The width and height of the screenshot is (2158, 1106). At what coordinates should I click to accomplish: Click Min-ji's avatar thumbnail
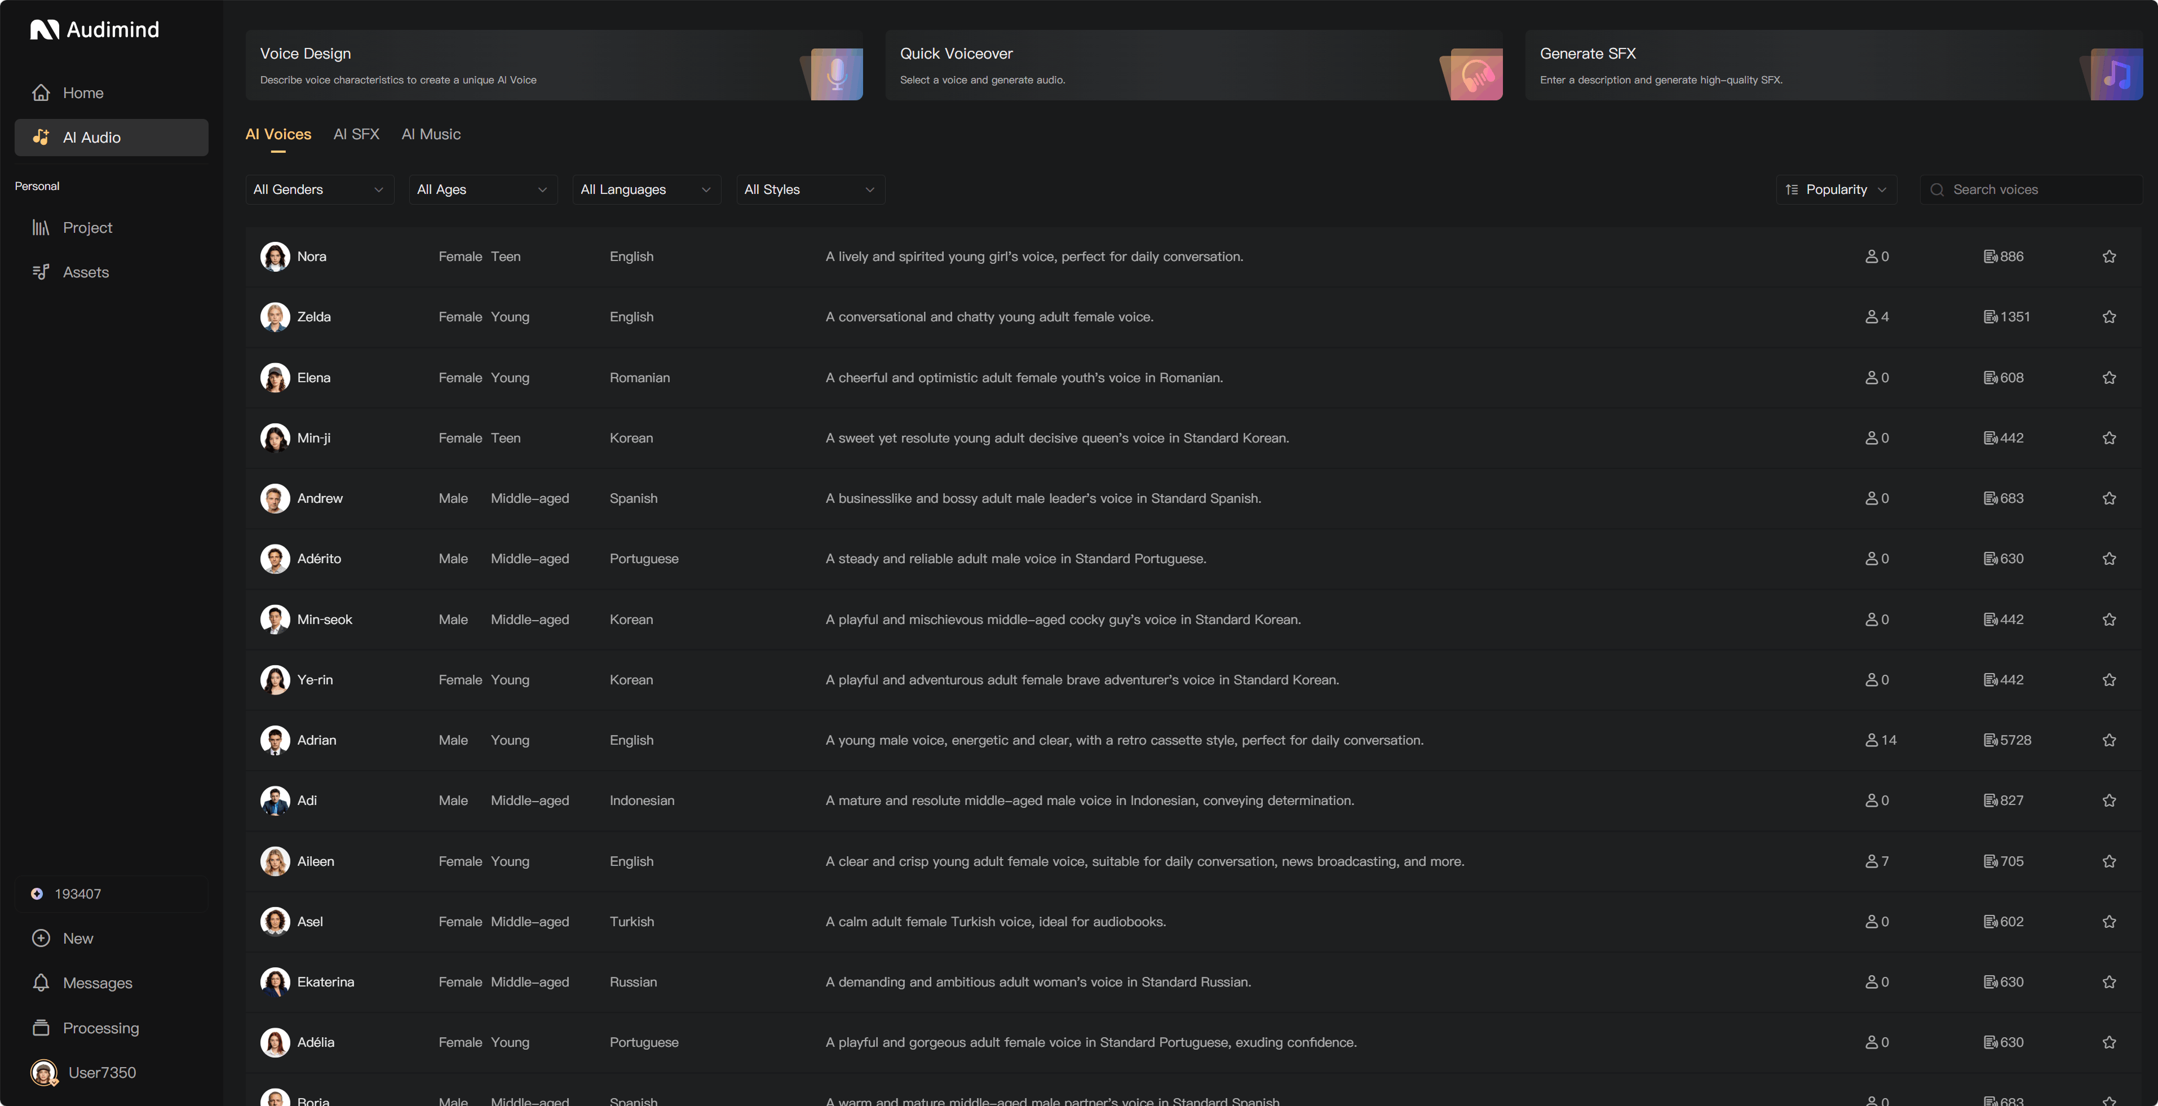tap(275, 438)
